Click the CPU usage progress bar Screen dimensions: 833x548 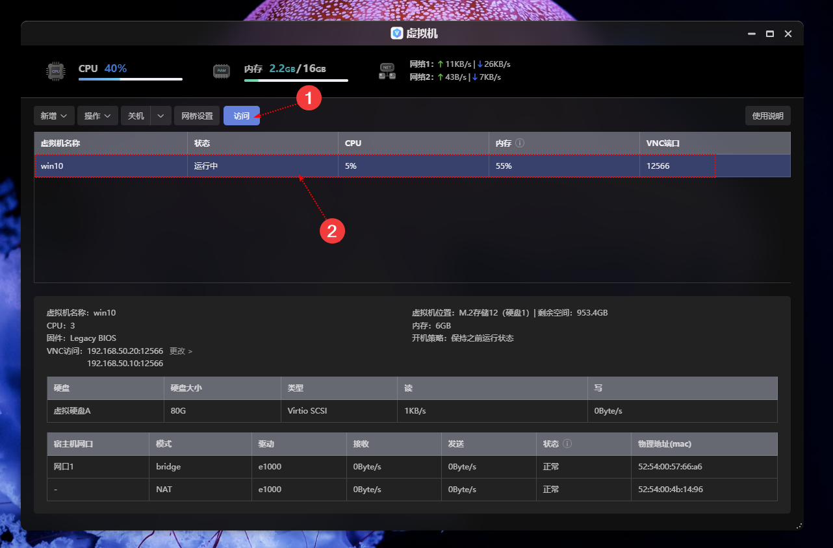click(x=130, y=79)
